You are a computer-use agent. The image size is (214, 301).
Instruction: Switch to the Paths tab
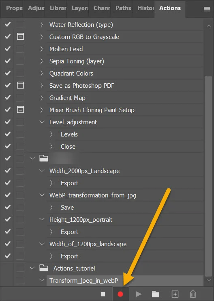coord(123,8)
